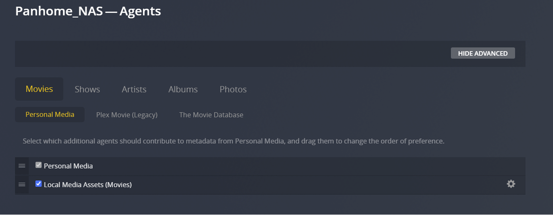The height and width of the screenshot is (215, 553).
Task: Select the Personal Media agent sub-tab
Action: (x=50, y=115)
